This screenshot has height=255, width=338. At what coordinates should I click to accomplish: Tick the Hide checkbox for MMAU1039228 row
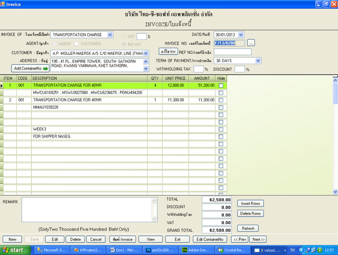pyautogui.click(x=221, y=107)
